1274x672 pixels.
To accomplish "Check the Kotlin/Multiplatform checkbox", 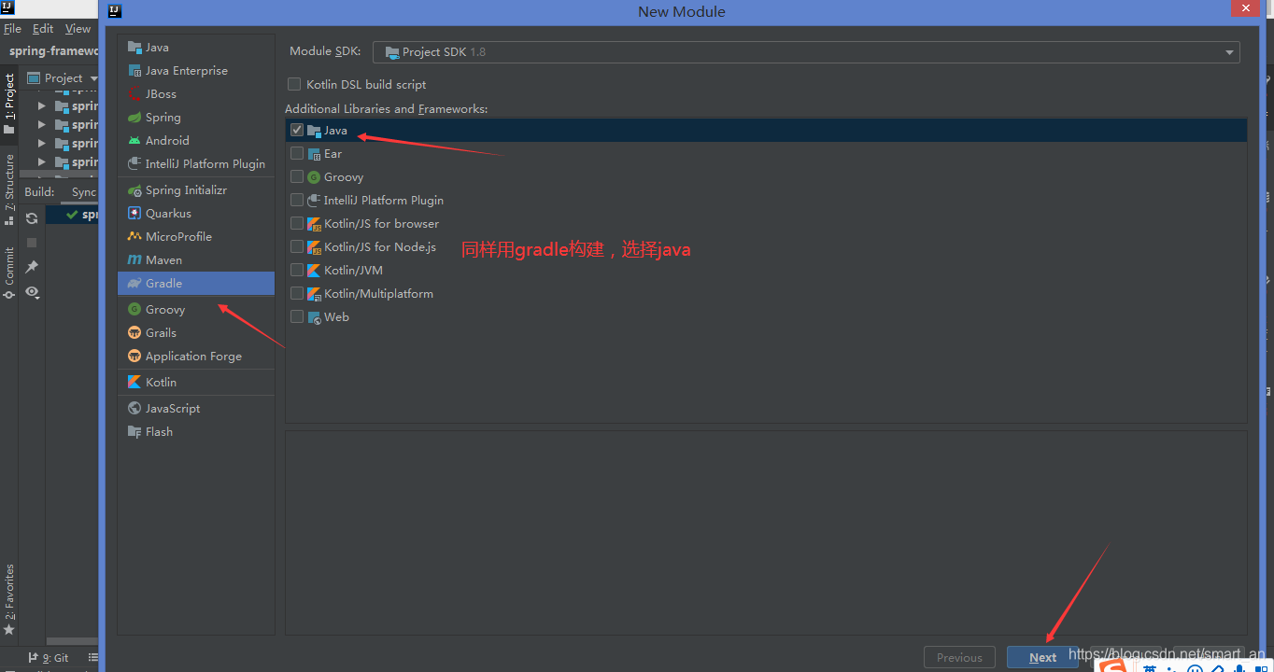I will click(297, 293).
